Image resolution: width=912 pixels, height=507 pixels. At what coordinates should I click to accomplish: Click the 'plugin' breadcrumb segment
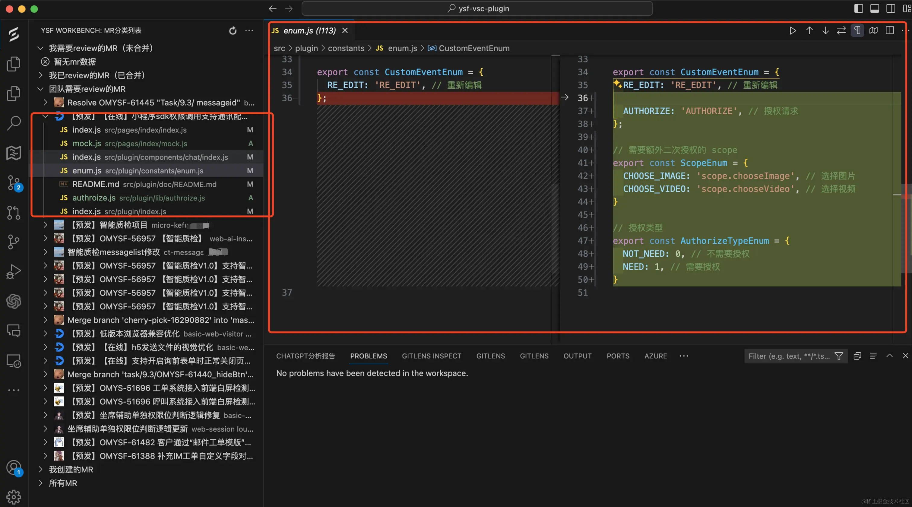click(x=306, y=48)
